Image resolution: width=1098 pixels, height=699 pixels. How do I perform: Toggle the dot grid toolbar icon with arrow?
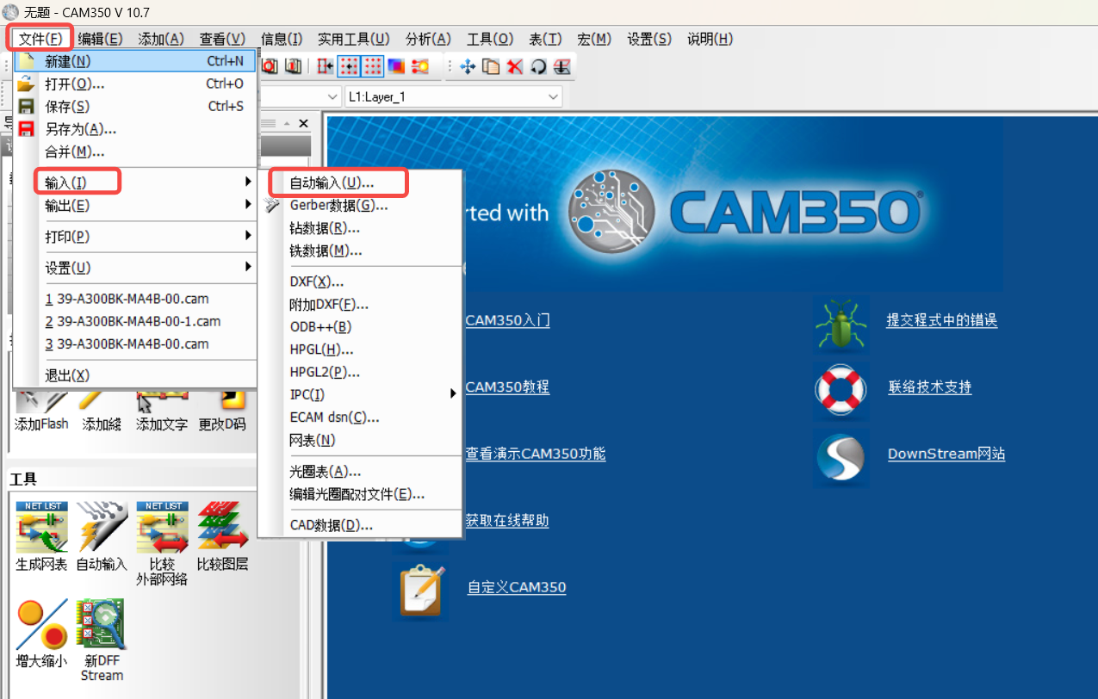tap(349, 66)
